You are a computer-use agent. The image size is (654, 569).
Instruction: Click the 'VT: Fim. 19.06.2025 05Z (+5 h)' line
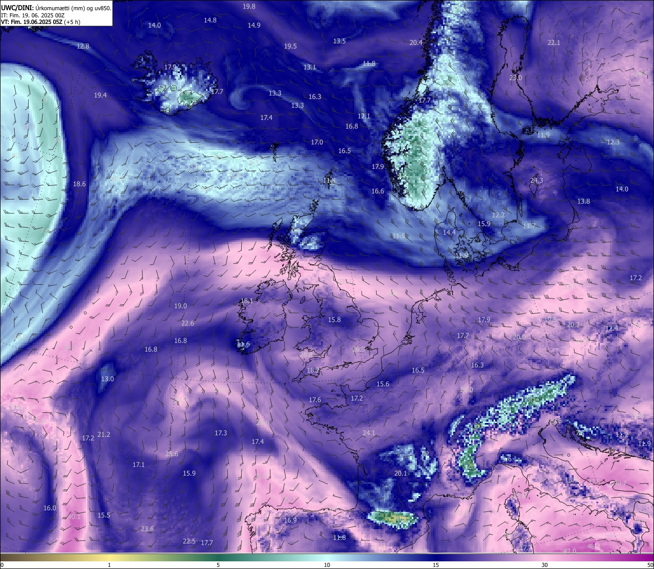coord(40,22)
